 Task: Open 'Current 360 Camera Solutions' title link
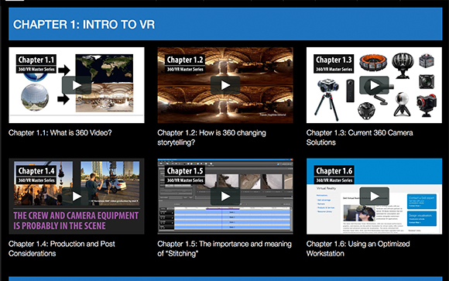[360, 138]
